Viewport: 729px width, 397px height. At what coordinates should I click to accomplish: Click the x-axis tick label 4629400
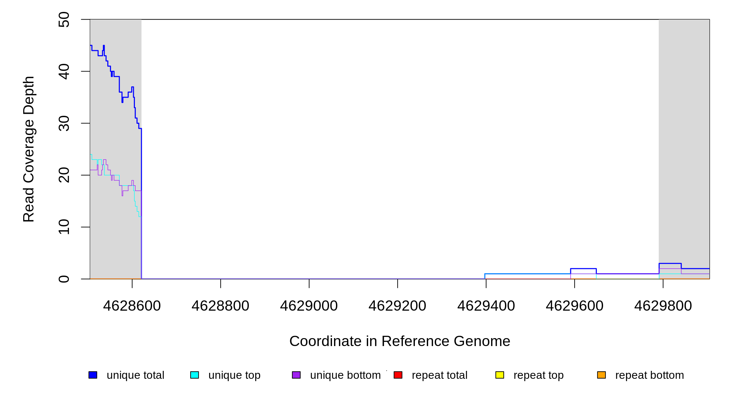[x=486, y=306]
